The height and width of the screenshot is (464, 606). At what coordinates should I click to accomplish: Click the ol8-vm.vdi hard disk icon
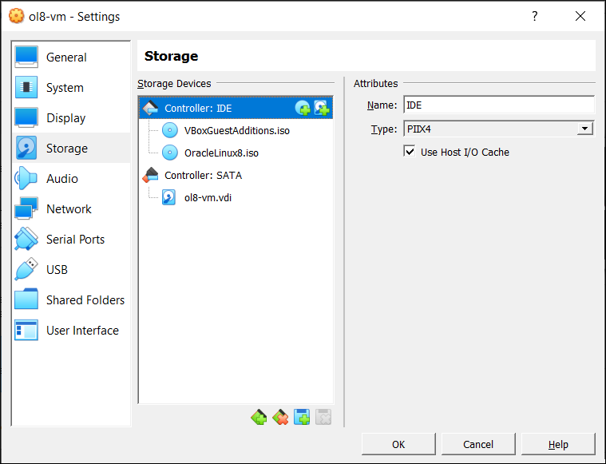169,197
